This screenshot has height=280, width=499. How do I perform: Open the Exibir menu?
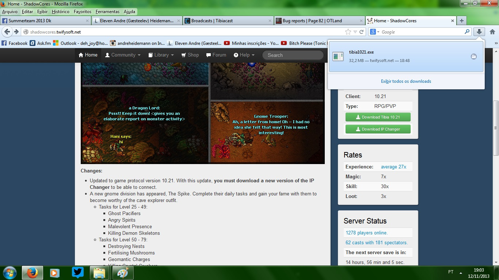42,12
